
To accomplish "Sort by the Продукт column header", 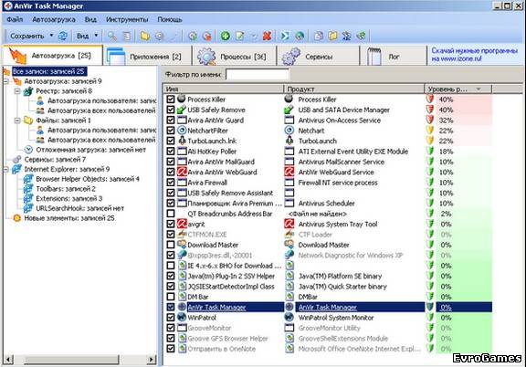I will (x=354, y=89).
